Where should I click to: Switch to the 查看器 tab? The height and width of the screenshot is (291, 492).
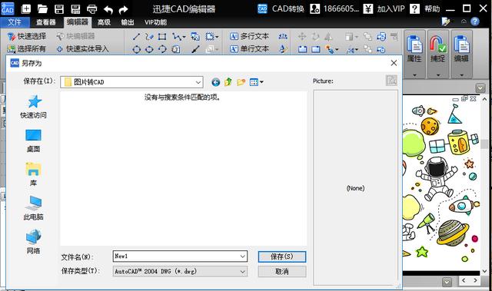(x=46, y=22)
